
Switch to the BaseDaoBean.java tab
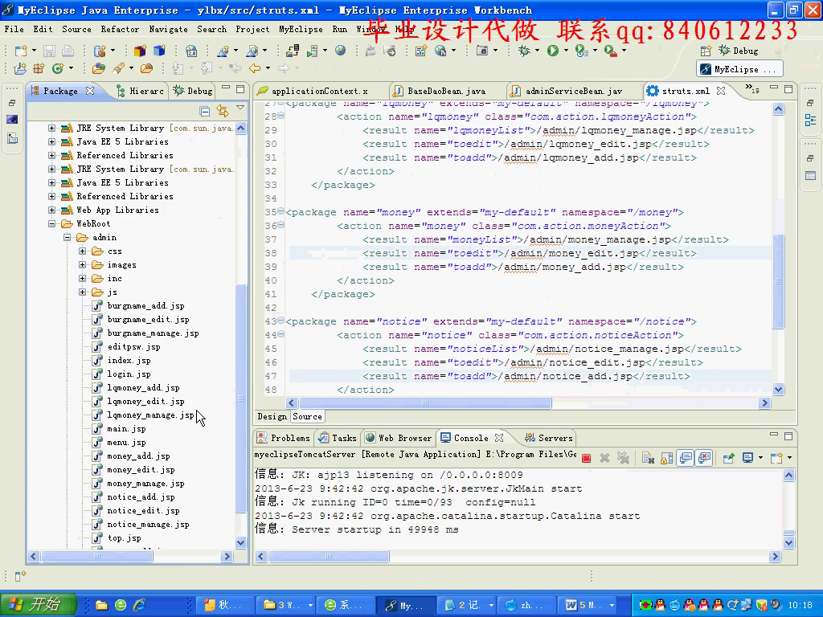446,91
